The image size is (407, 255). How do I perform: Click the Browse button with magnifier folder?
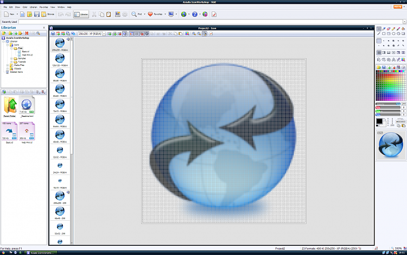tap(48, 14)
